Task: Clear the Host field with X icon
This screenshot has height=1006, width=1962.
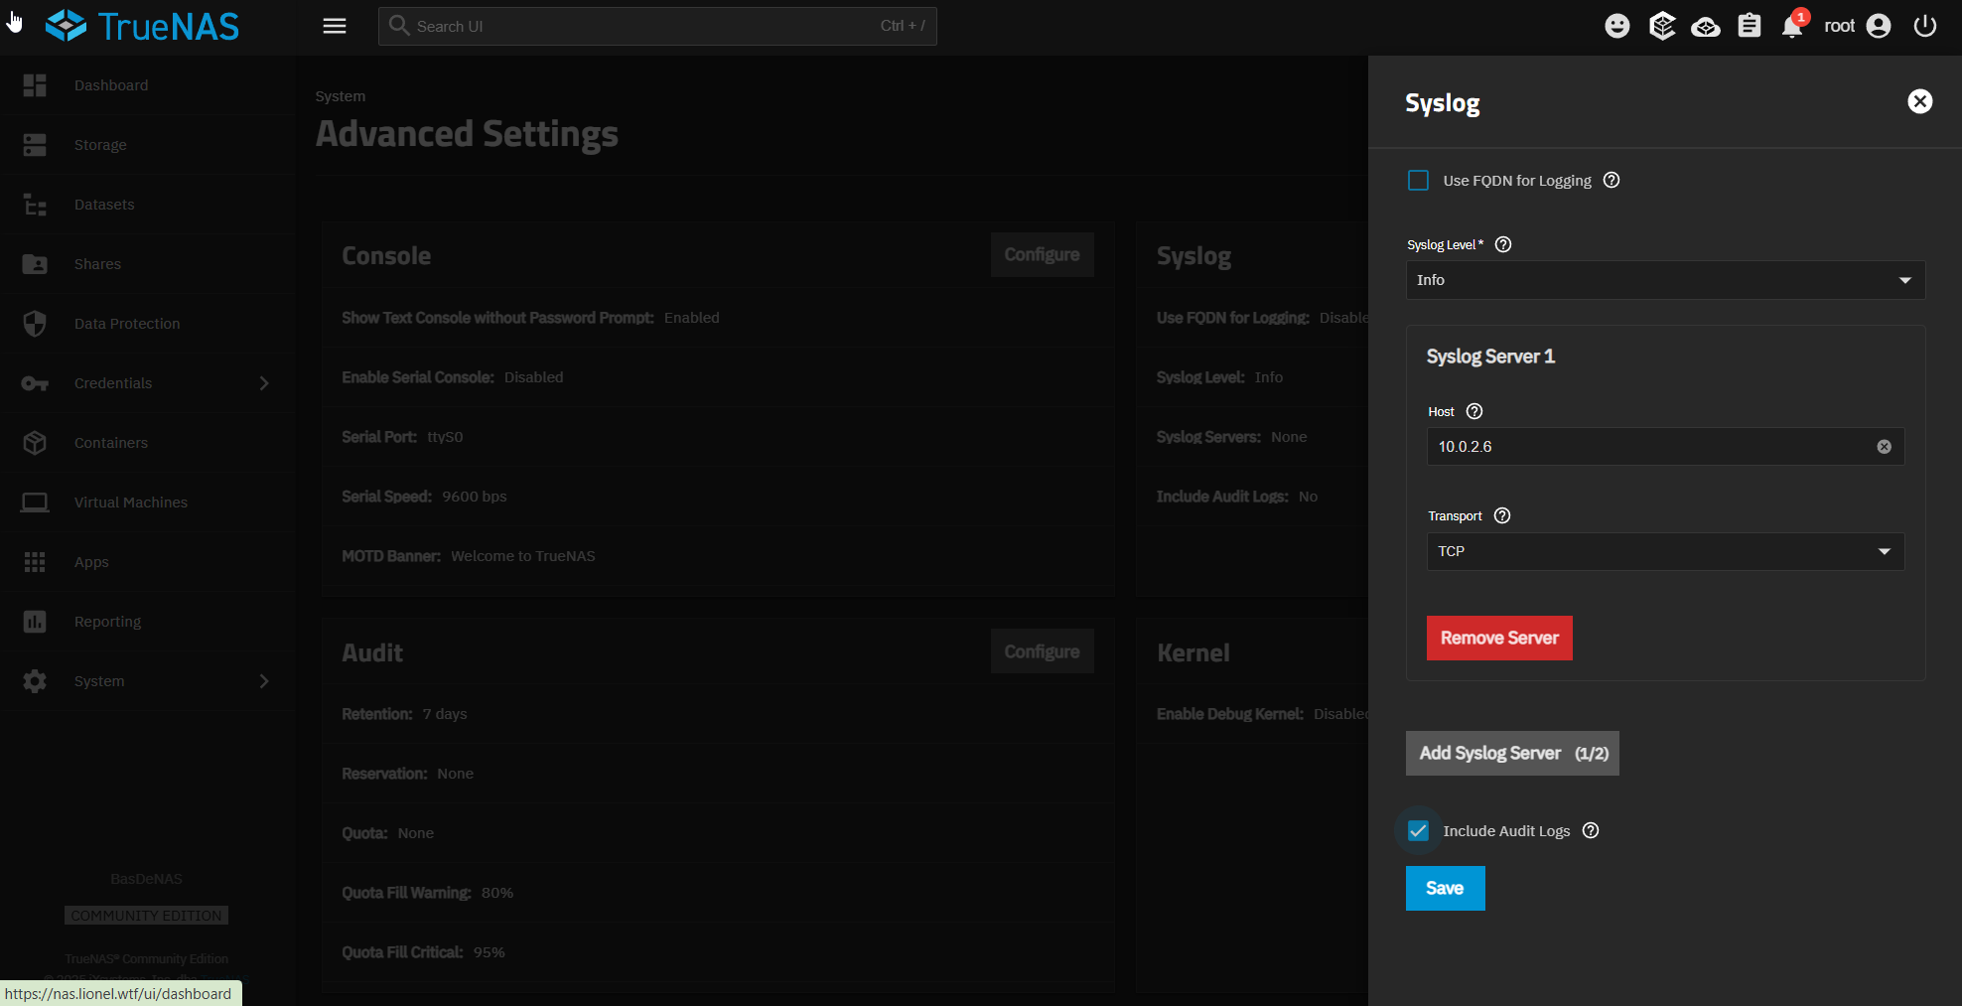Action: [1884, 447]
